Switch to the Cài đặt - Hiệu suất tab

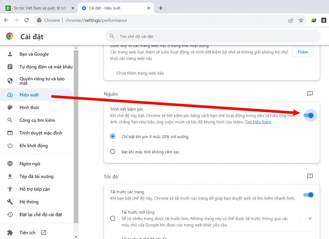click(x=116, y=8)
